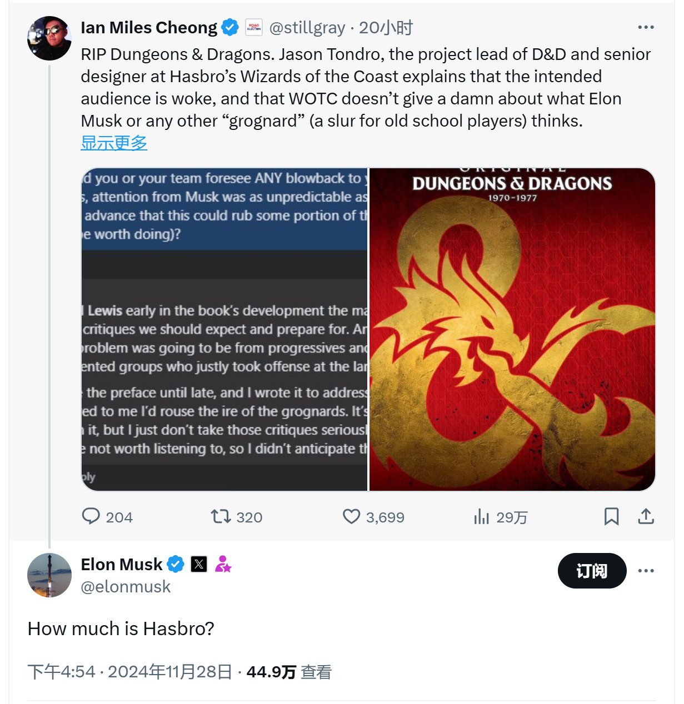Click the pink subscriber star badge
This screenshot has height=704, width=684.
point(223,564)
